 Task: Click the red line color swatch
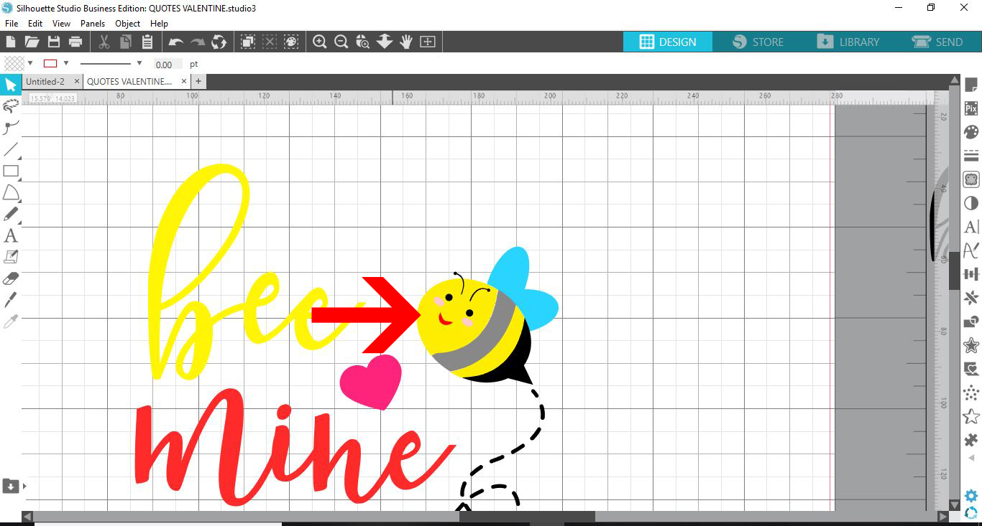click(x=50, y=63)
